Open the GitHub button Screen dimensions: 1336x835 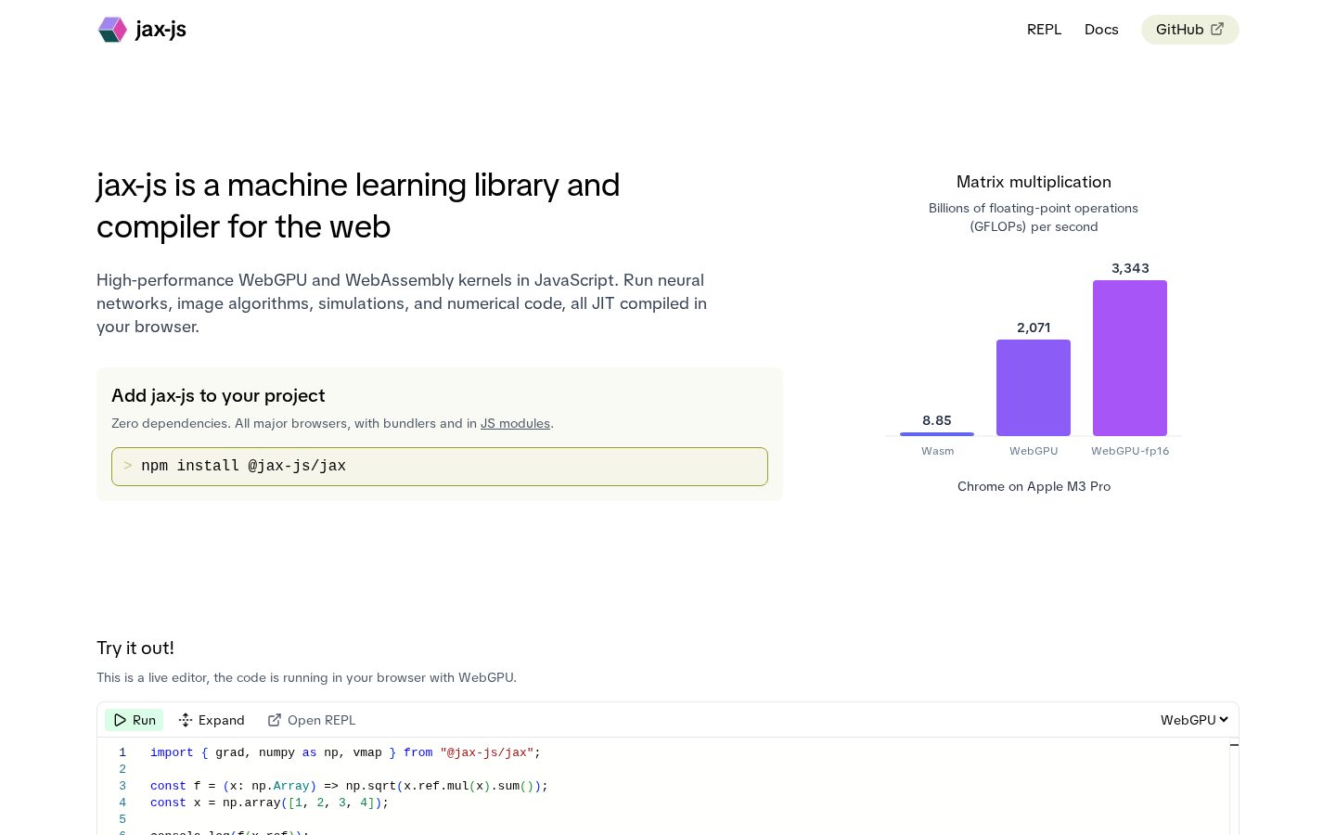[x=1190, y=30]
